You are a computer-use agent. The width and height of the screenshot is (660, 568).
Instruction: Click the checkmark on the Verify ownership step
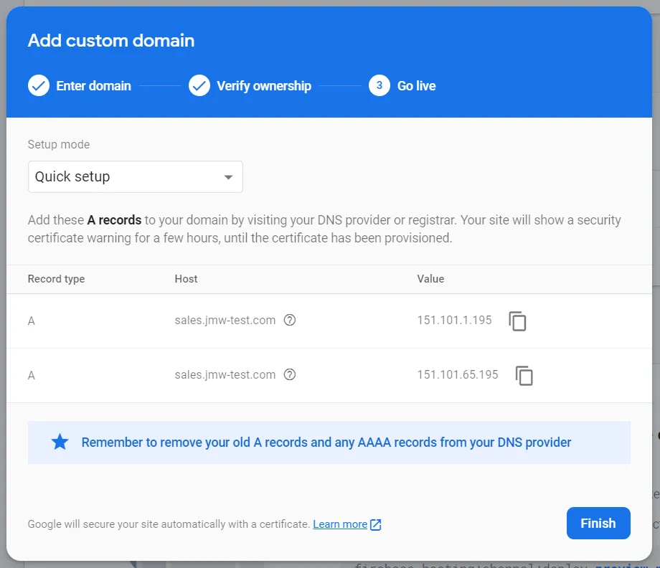click(199, 85)
